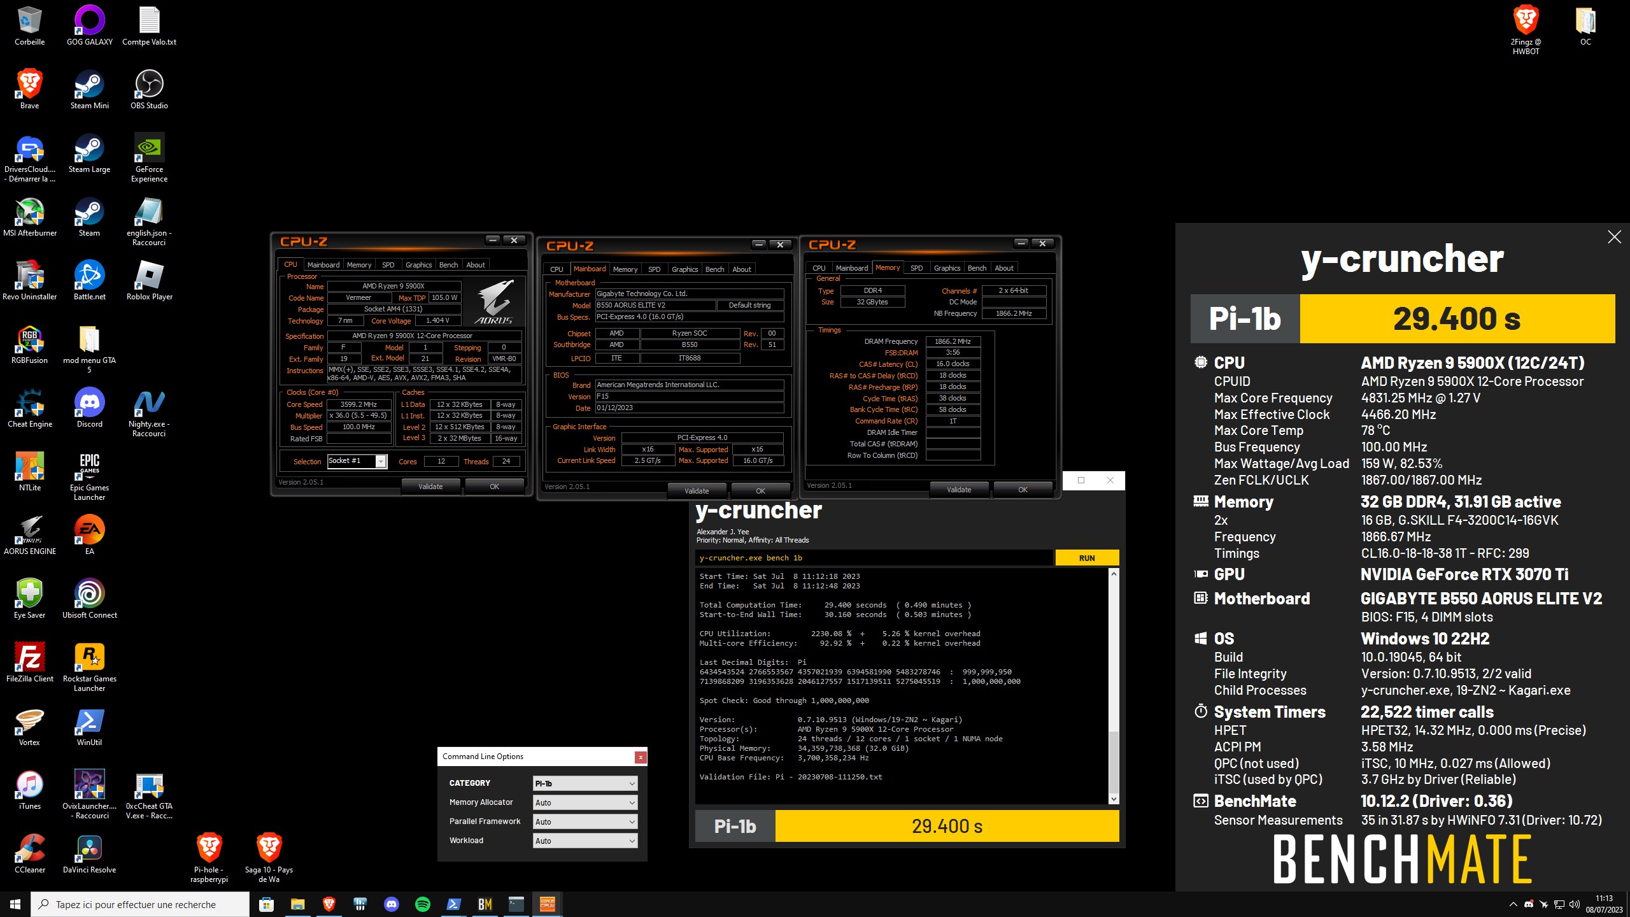Screen dimensions: 1630x917
Task: Open the Pi-hole raspberrypi Brave shortcut
Action: (x=209, y=858)
